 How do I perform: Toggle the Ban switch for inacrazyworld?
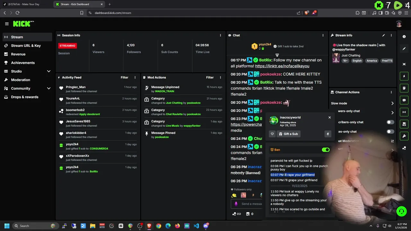[x=326, y=150]
